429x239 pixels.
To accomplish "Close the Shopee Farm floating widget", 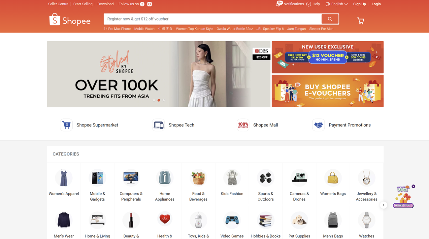I will pyautogui.click(x=413, y=187).
